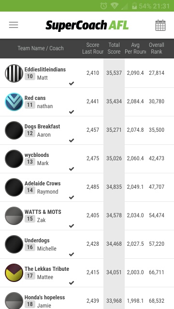Screen dimensions: 174x309
Task: Tap rank badge 14 for Raymond
Action: click(30, 190)
